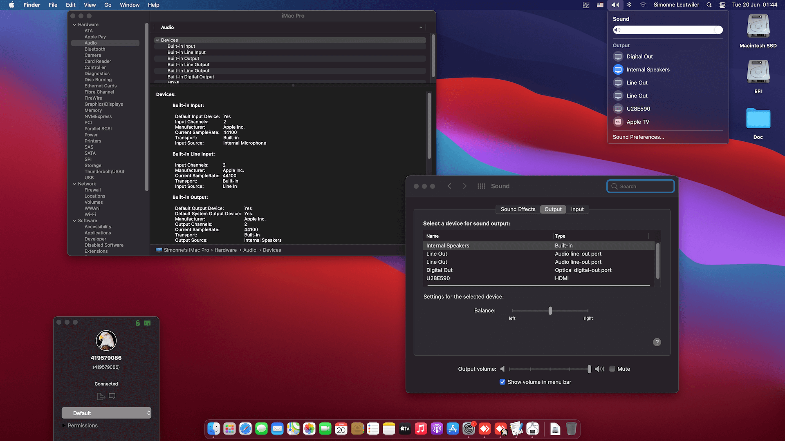Switch to the Sound Effects tab
Viewport: 785px width, 441px height.
coord(518,209)
